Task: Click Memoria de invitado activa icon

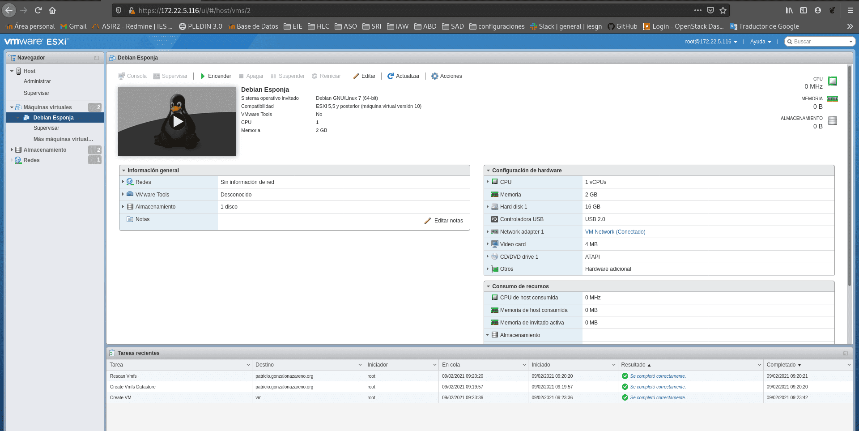Action: [x=495, y=323]
